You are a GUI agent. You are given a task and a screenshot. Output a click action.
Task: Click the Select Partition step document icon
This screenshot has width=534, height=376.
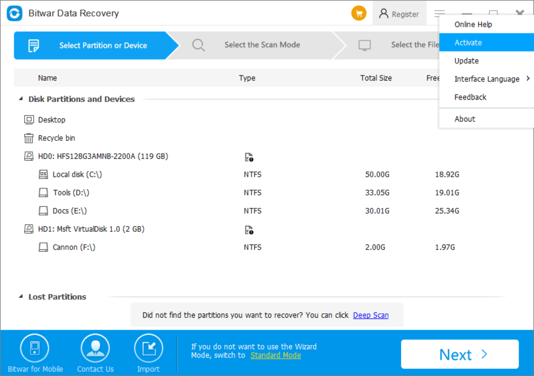(34, 46)
